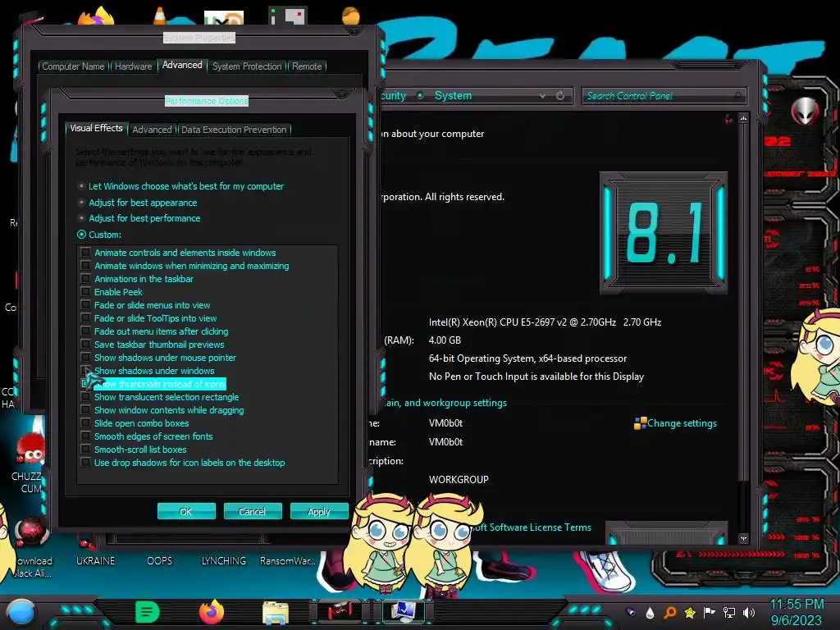Screen dimensions: 840x630
Task: Choose Adjust for best performance
Action: (81, 218)
